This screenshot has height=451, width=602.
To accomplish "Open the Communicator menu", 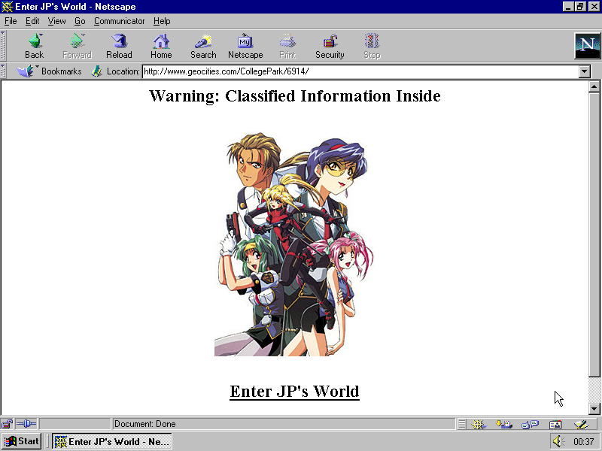I will pyautogui.click(x=120, y=21).
